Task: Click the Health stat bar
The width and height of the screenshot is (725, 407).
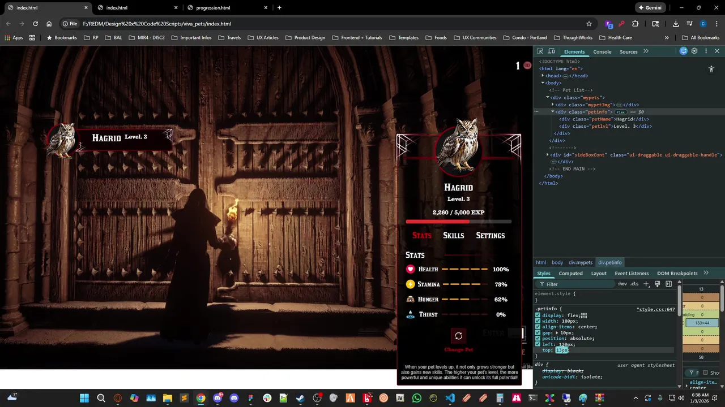Action: 464,269
